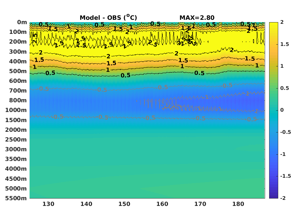
Task: Click the '0m' depth axis label
Action: [22, 22]
